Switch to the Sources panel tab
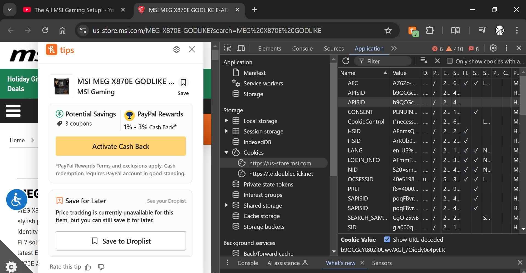 click(334, 49)
